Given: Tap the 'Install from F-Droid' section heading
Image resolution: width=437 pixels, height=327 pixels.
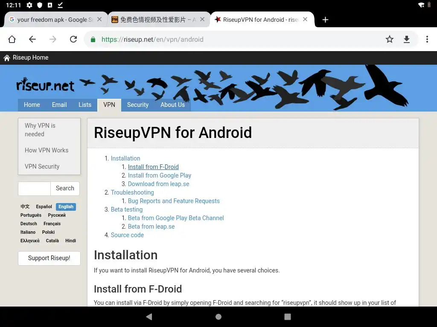Looking at the screenshot, I should coord(138,289).
